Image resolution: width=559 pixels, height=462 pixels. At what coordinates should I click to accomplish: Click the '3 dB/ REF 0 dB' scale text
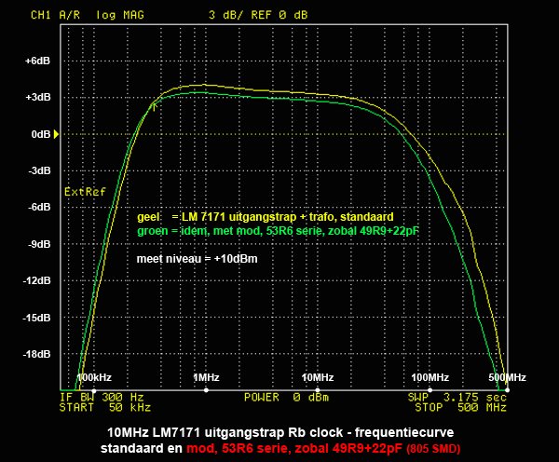[258, 15]
